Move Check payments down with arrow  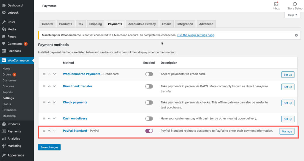[x=54, y=102]
